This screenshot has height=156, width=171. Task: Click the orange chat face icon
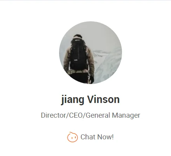[72, 137]
